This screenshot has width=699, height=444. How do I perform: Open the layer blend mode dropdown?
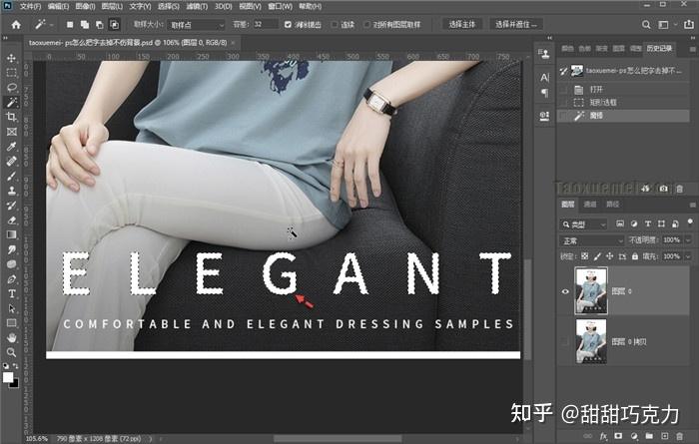(x=591, y=240)
